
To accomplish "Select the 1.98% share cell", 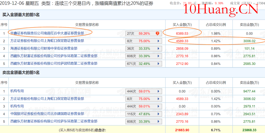I will click(216, 33).
